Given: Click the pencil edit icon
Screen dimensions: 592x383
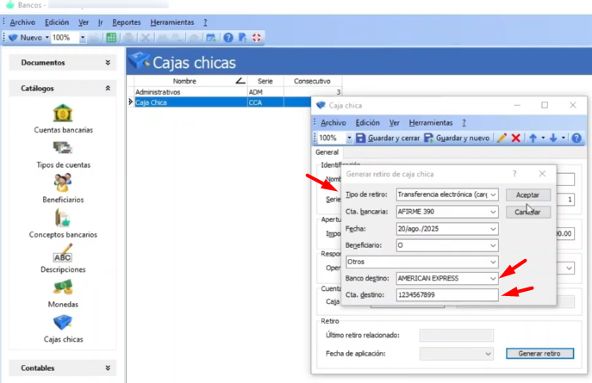Looking at the screenshot, I should point(502,138).
